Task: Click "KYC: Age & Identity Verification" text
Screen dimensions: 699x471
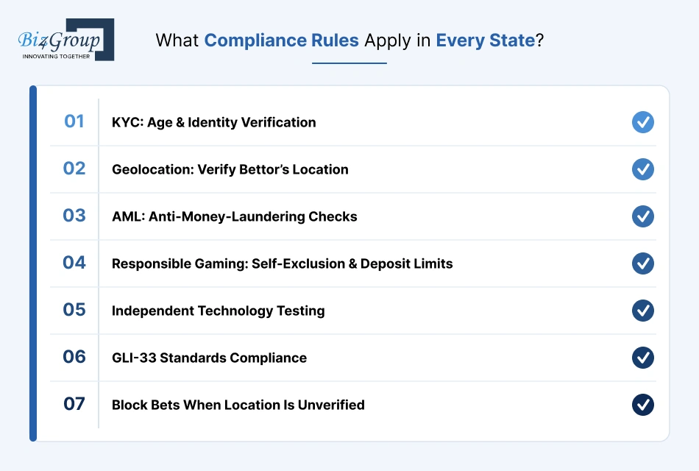Action: pyautogui.click(x=214, y=123)
